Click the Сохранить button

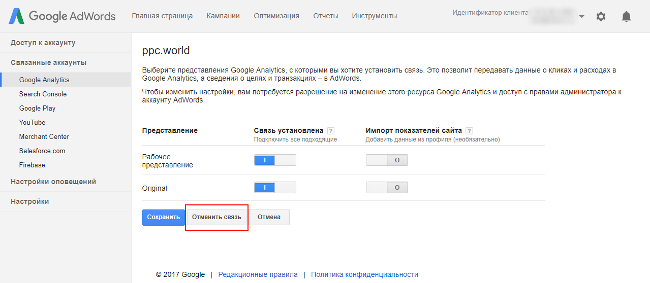click(164, 217)
